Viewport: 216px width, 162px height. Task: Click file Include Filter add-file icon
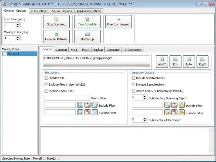click(x=80, y=105)
